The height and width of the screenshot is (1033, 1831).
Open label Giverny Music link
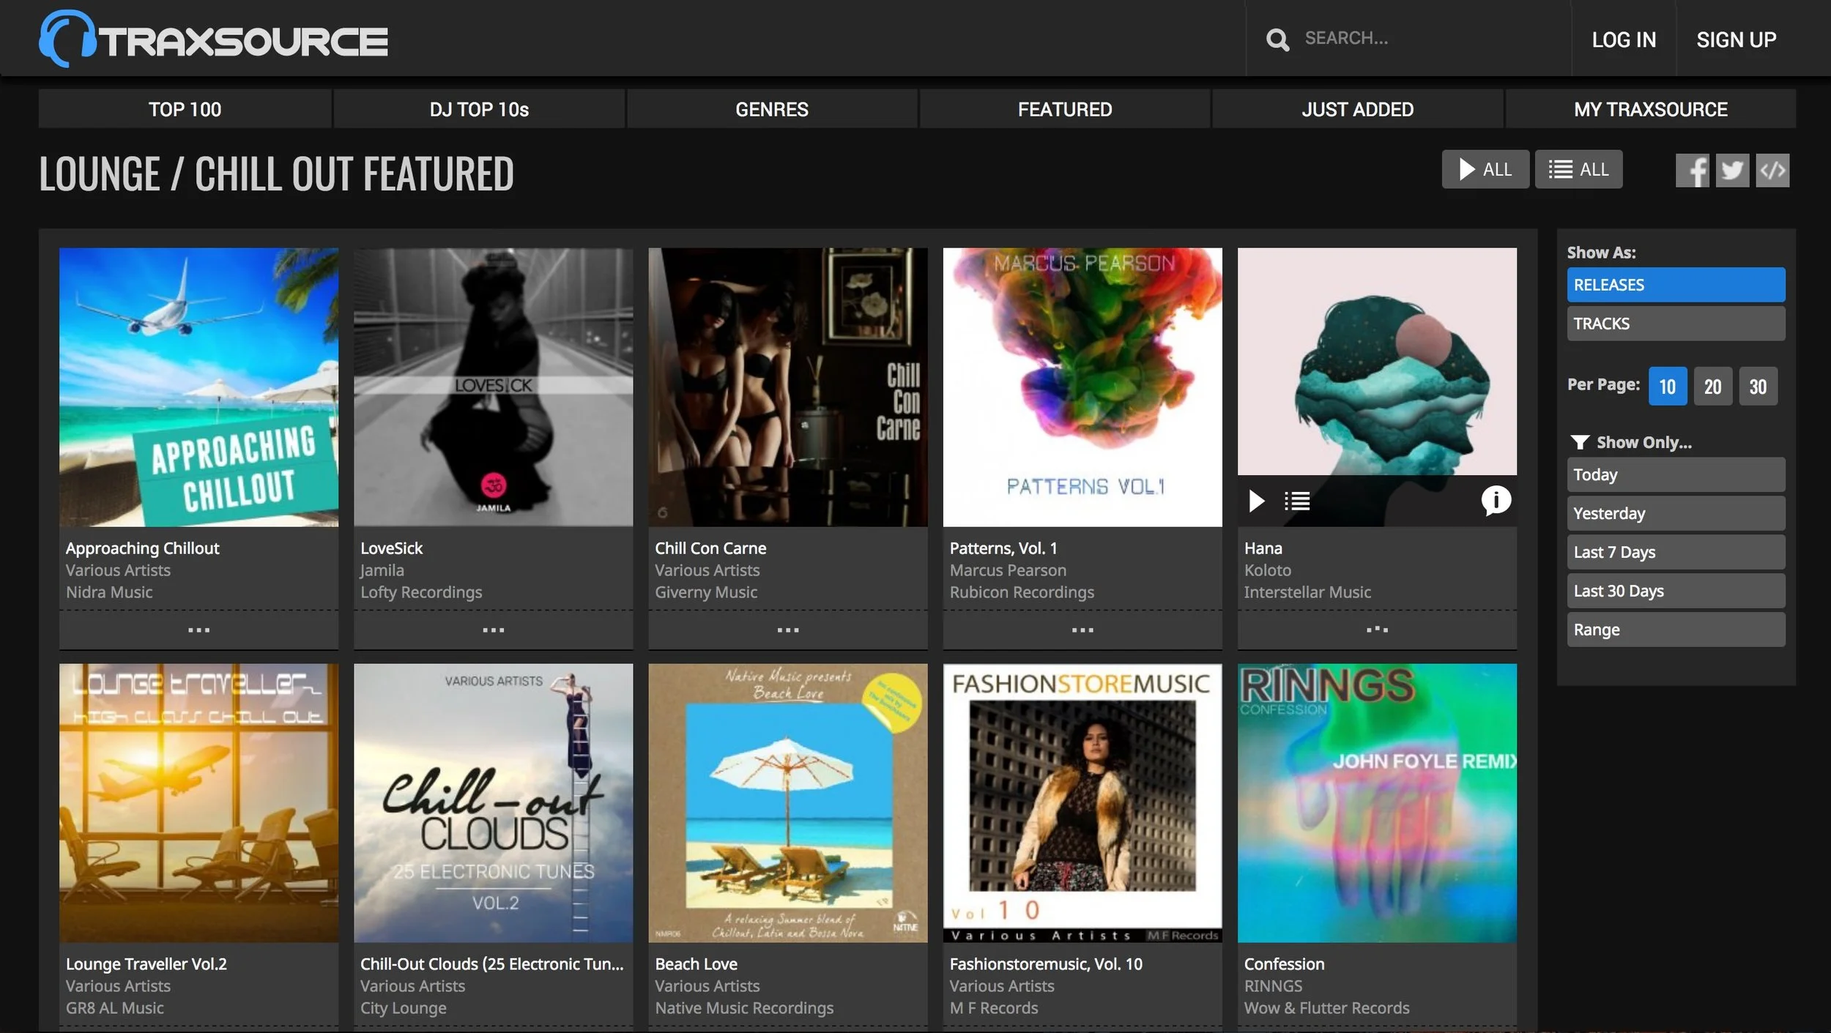pyautogui.click(x=706, y=592)
